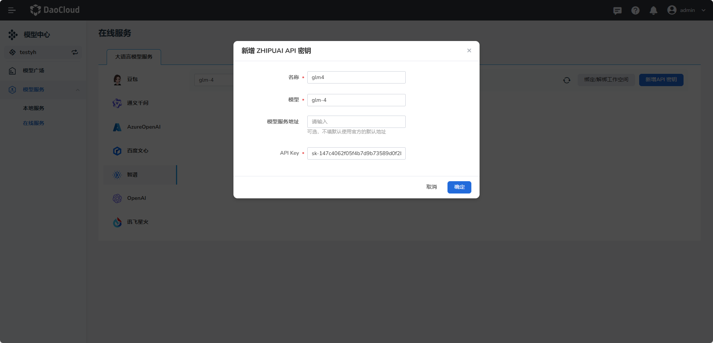The width and height of the screenshot is (713, 343).
Task: Click the 讯飞星火 flame logo icon
Action: [x=117, y=222]
